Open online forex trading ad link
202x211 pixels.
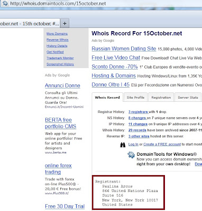58,169
